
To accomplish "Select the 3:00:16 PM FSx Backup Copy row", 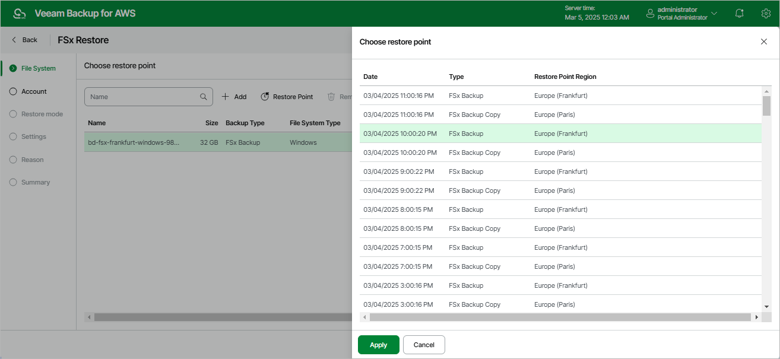I will pyautogui.click(x=560, y=304).
